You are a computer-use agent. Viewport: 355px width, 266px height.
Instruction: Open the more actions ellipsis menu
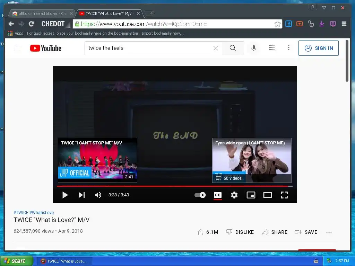click(329, 232)
